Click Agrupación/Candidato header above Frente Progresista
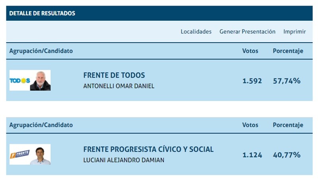 (x=41, y=125)
